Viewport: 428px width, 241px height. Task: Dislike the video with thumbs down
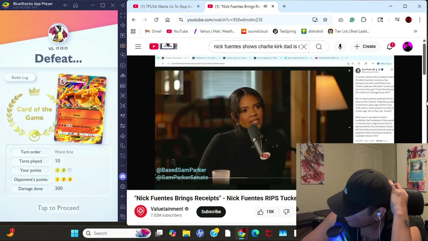coord(287,212)
